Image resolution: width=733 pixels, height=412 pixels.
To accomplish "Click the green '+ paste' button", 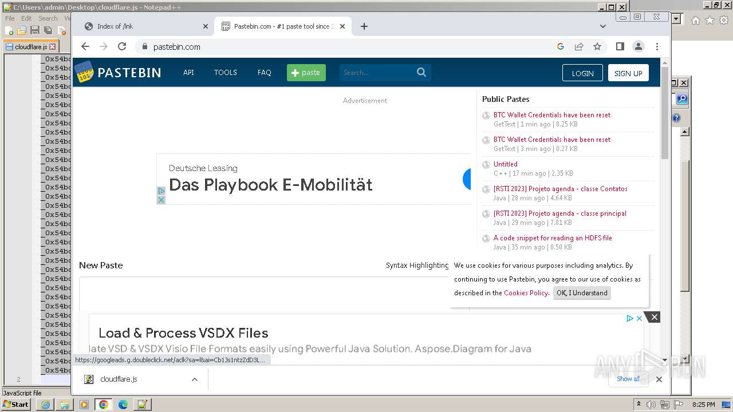I will (x=306, y=73).
